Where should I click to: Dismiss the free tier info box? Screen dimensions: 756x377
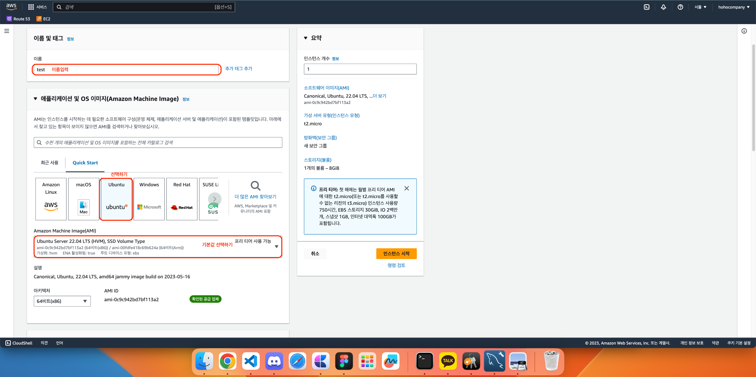[406, 189]
